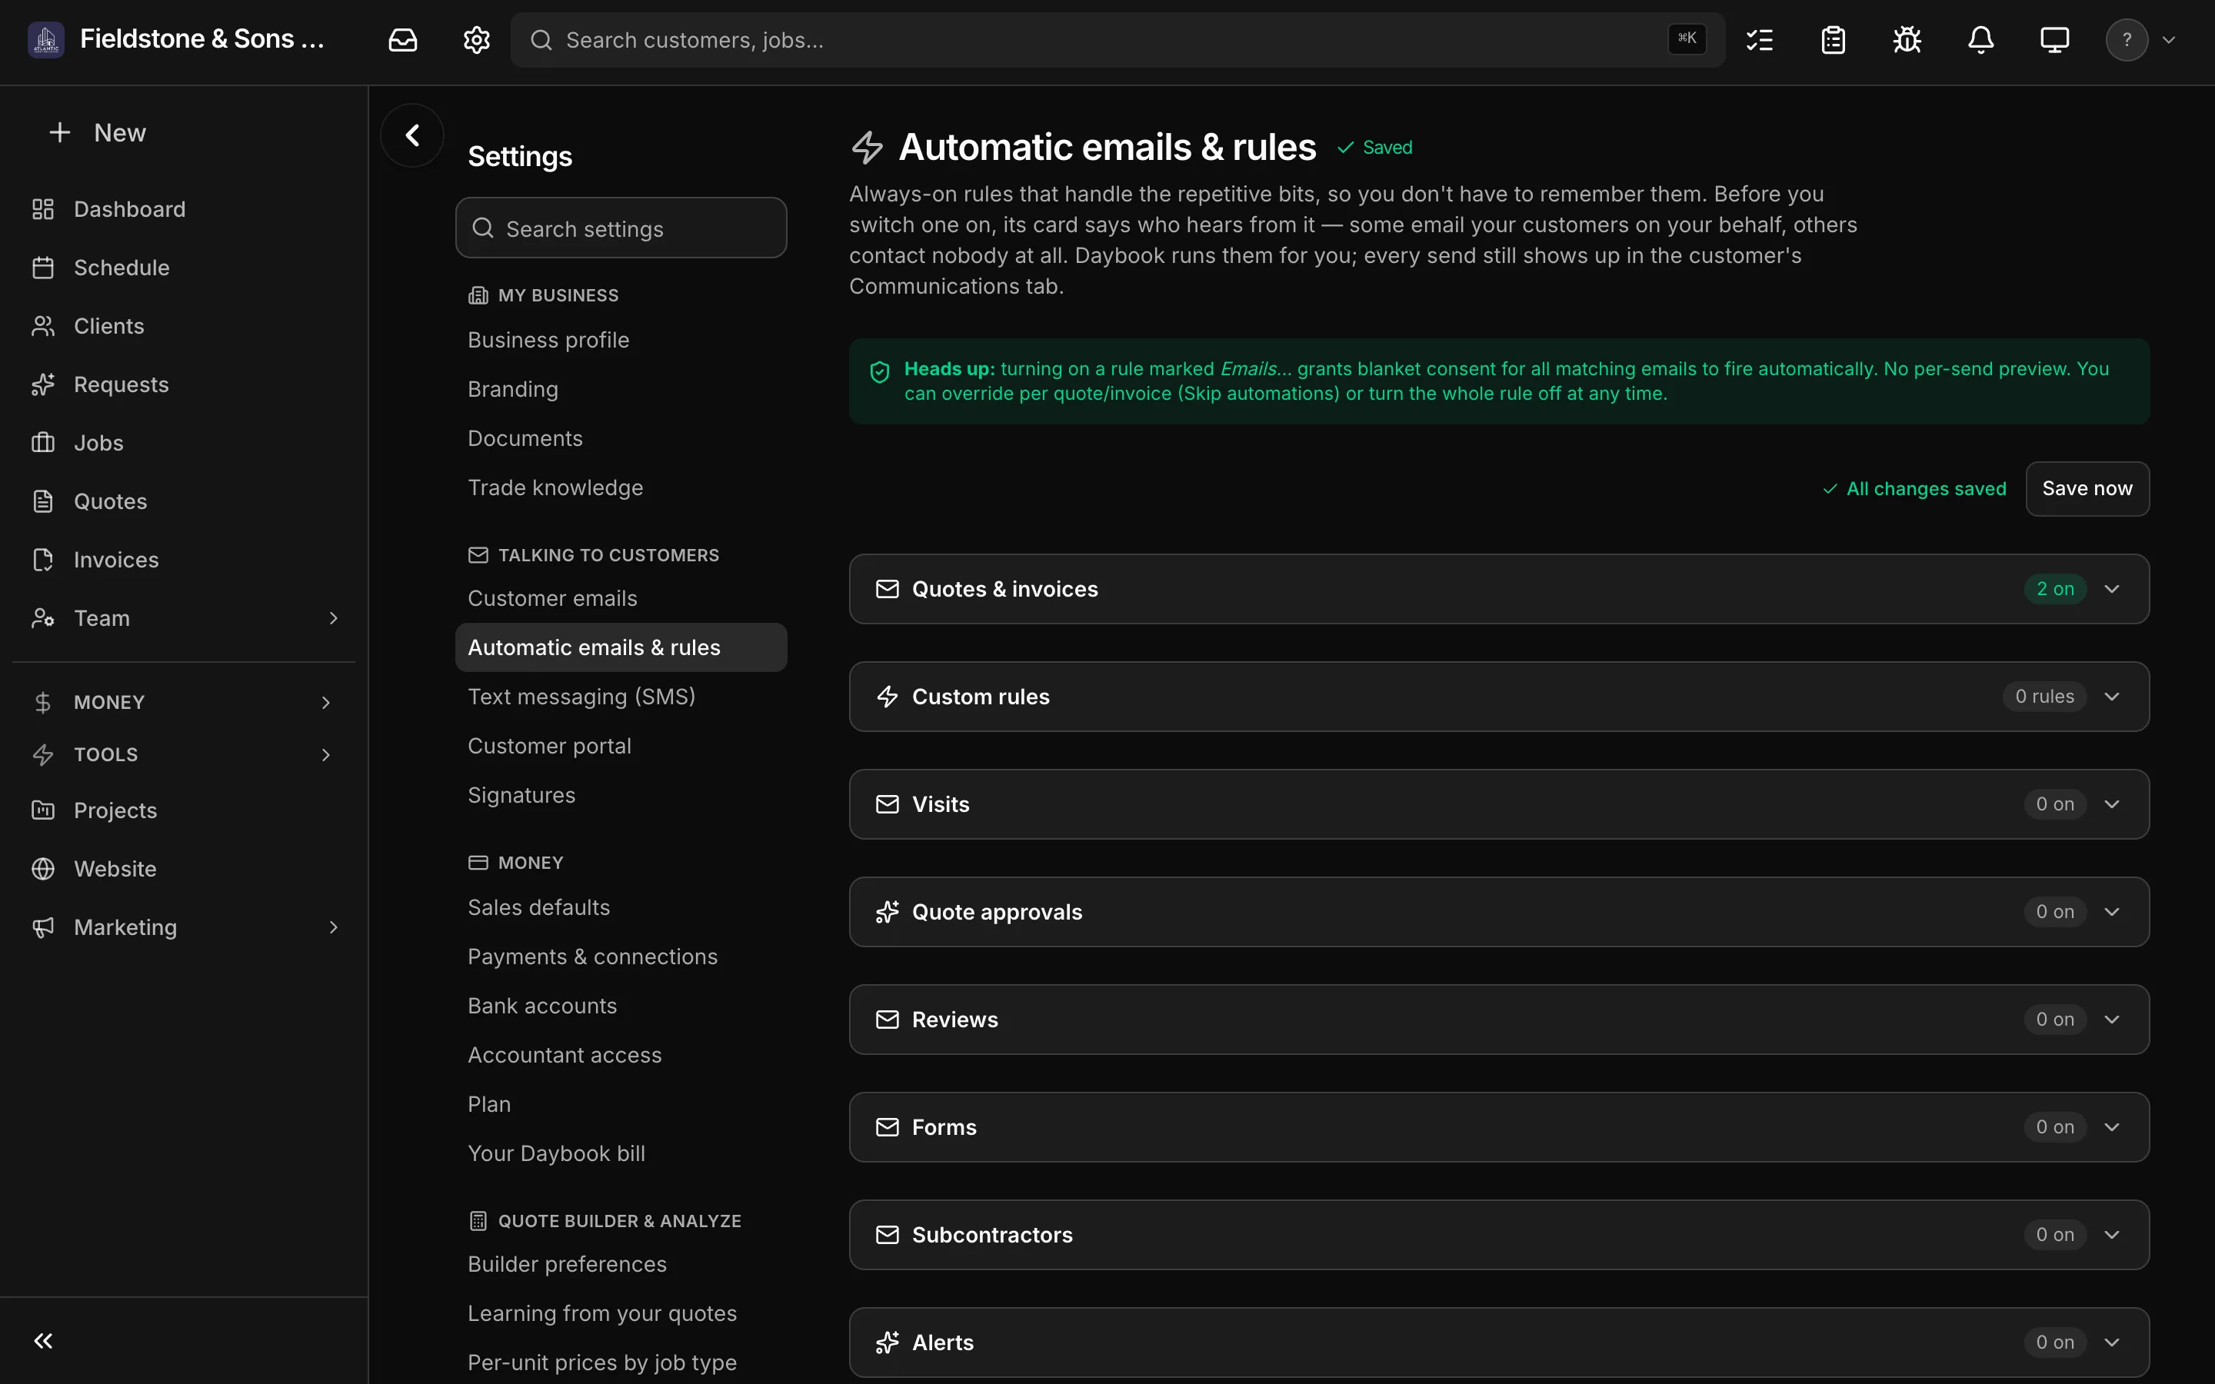The image size is (2215, 1384).
Task: Open the checklist tasks icon in top bar
Action: pos(1759,40)
